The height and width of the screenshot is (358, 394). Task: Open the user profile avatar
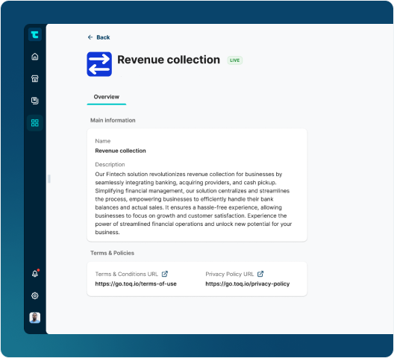(x=35, y=318)
